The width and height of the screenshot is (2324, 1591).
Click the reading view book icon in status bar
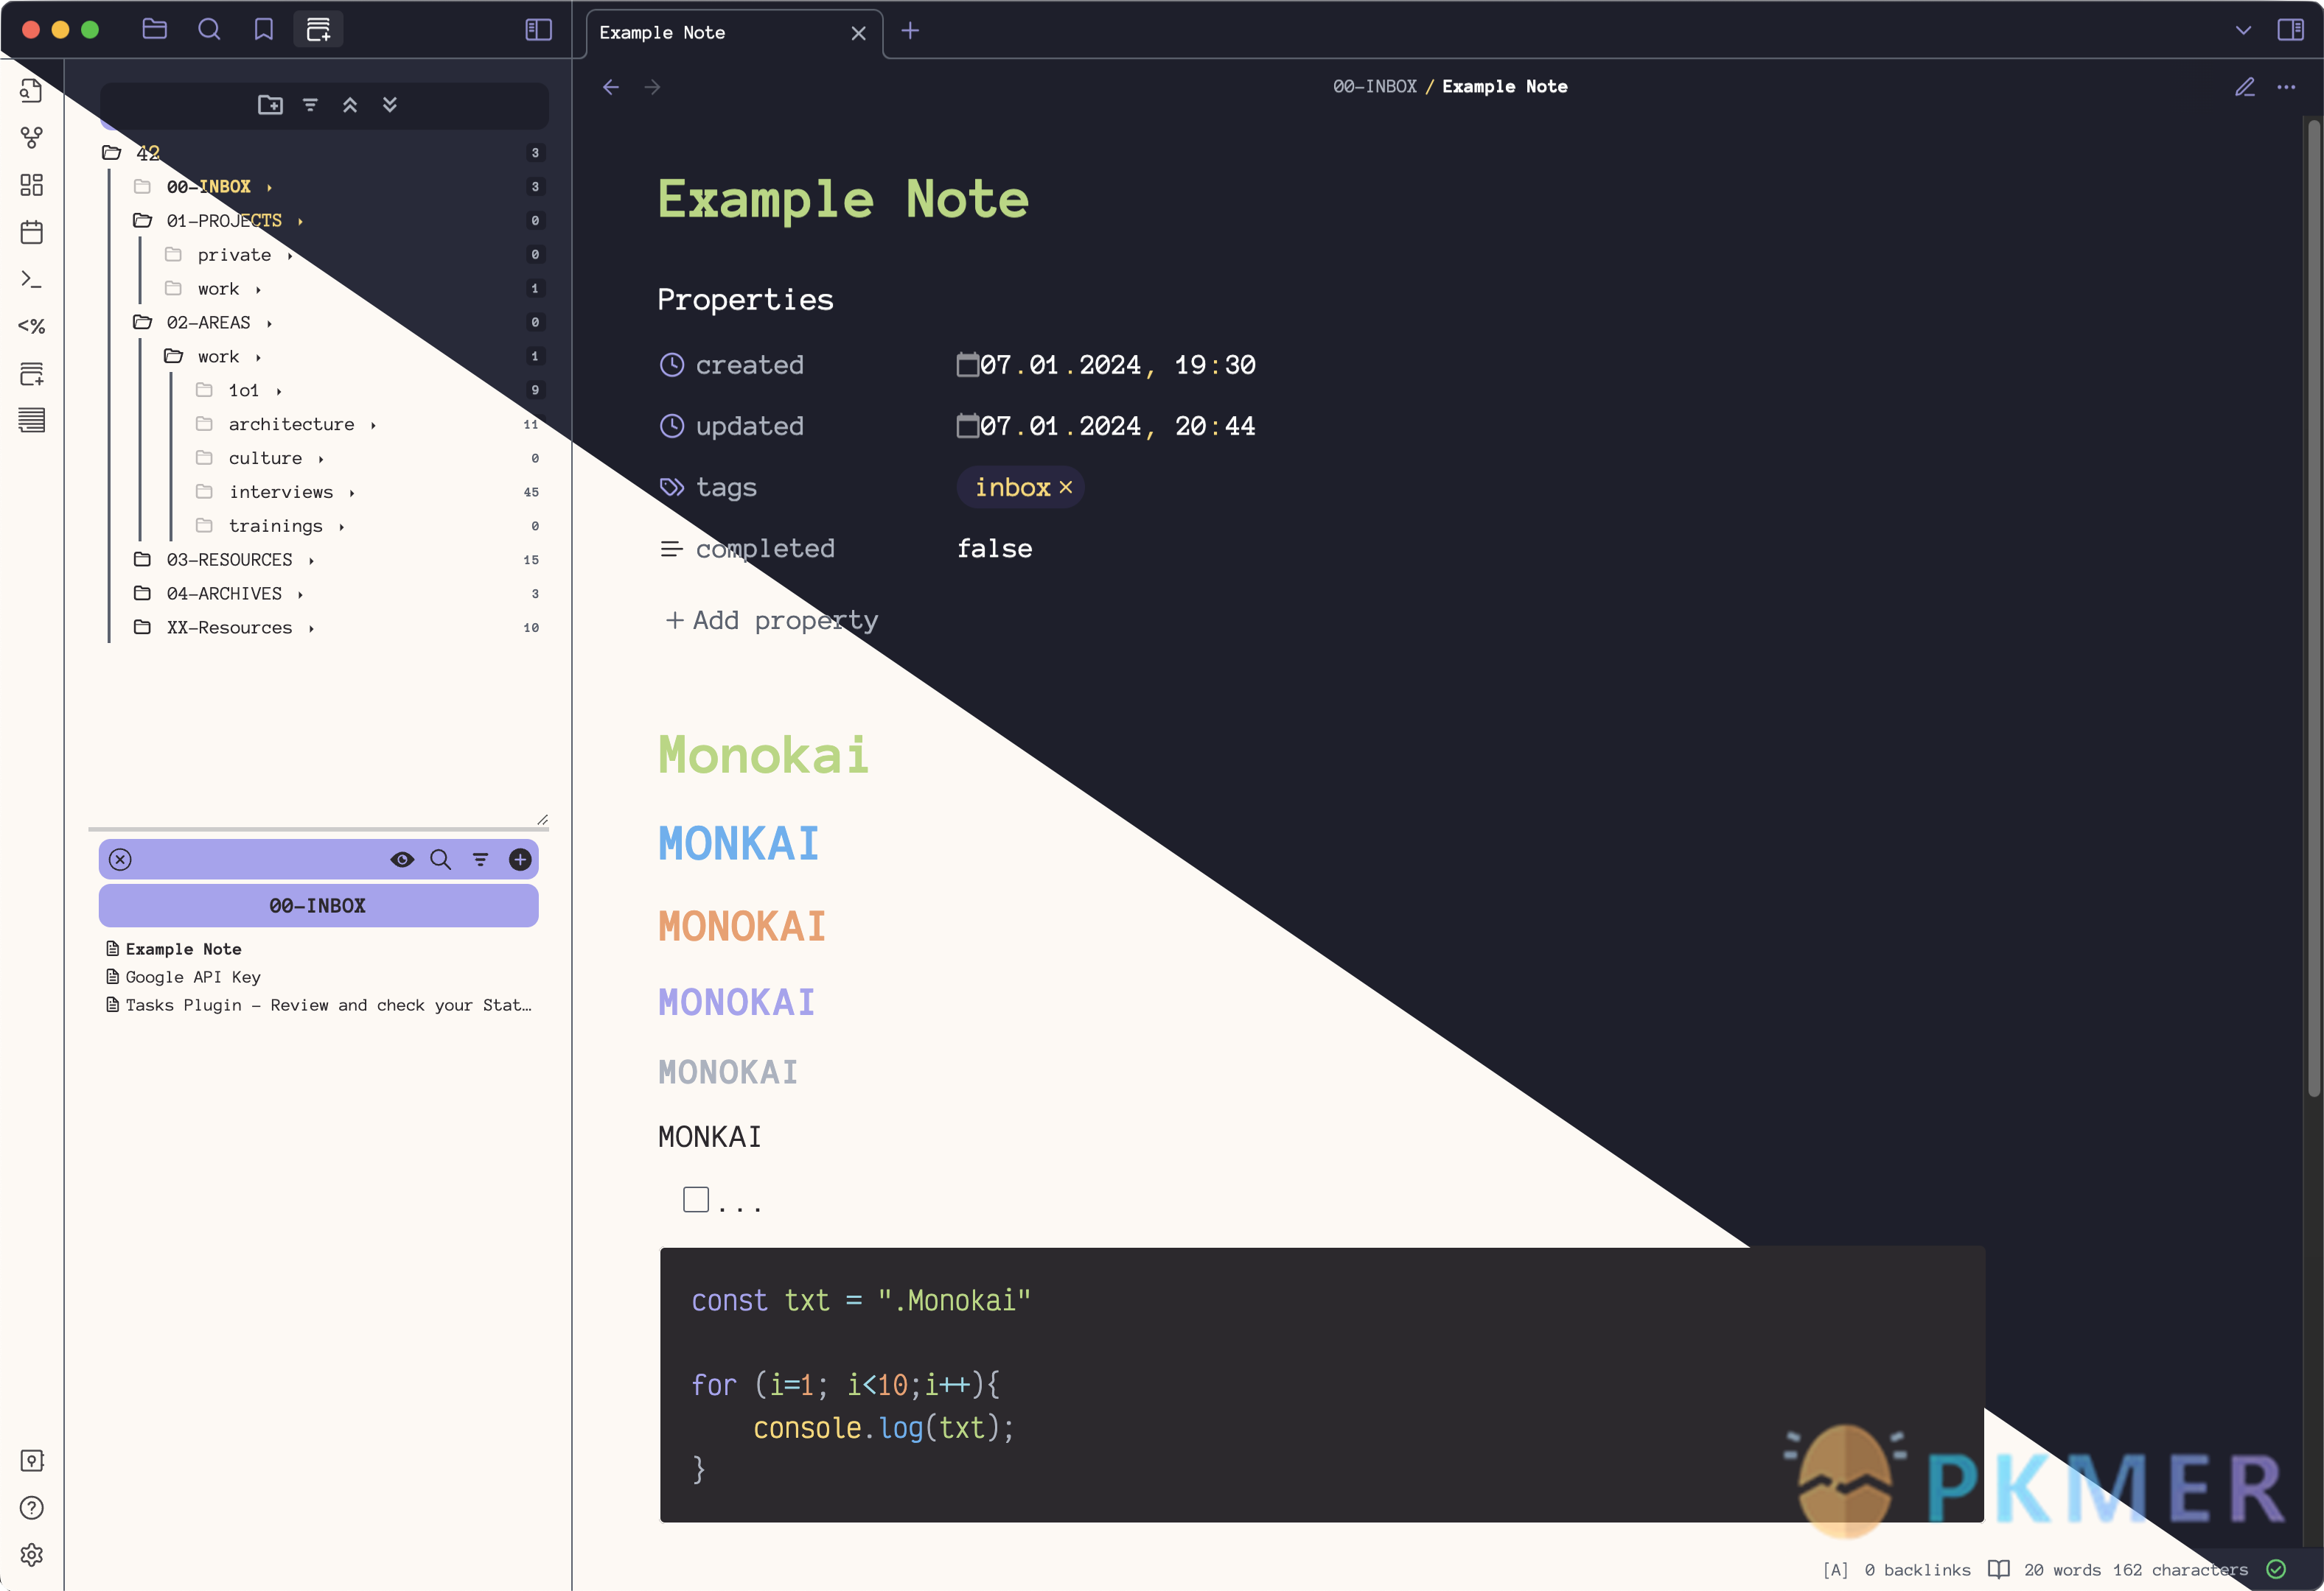tap(1998, 1569)
